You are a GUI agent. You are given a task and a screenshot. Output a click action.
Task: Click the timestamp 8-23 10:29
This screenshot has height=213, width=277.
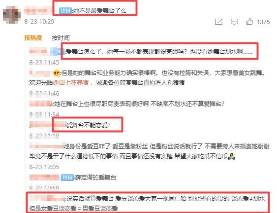point(39,22)
